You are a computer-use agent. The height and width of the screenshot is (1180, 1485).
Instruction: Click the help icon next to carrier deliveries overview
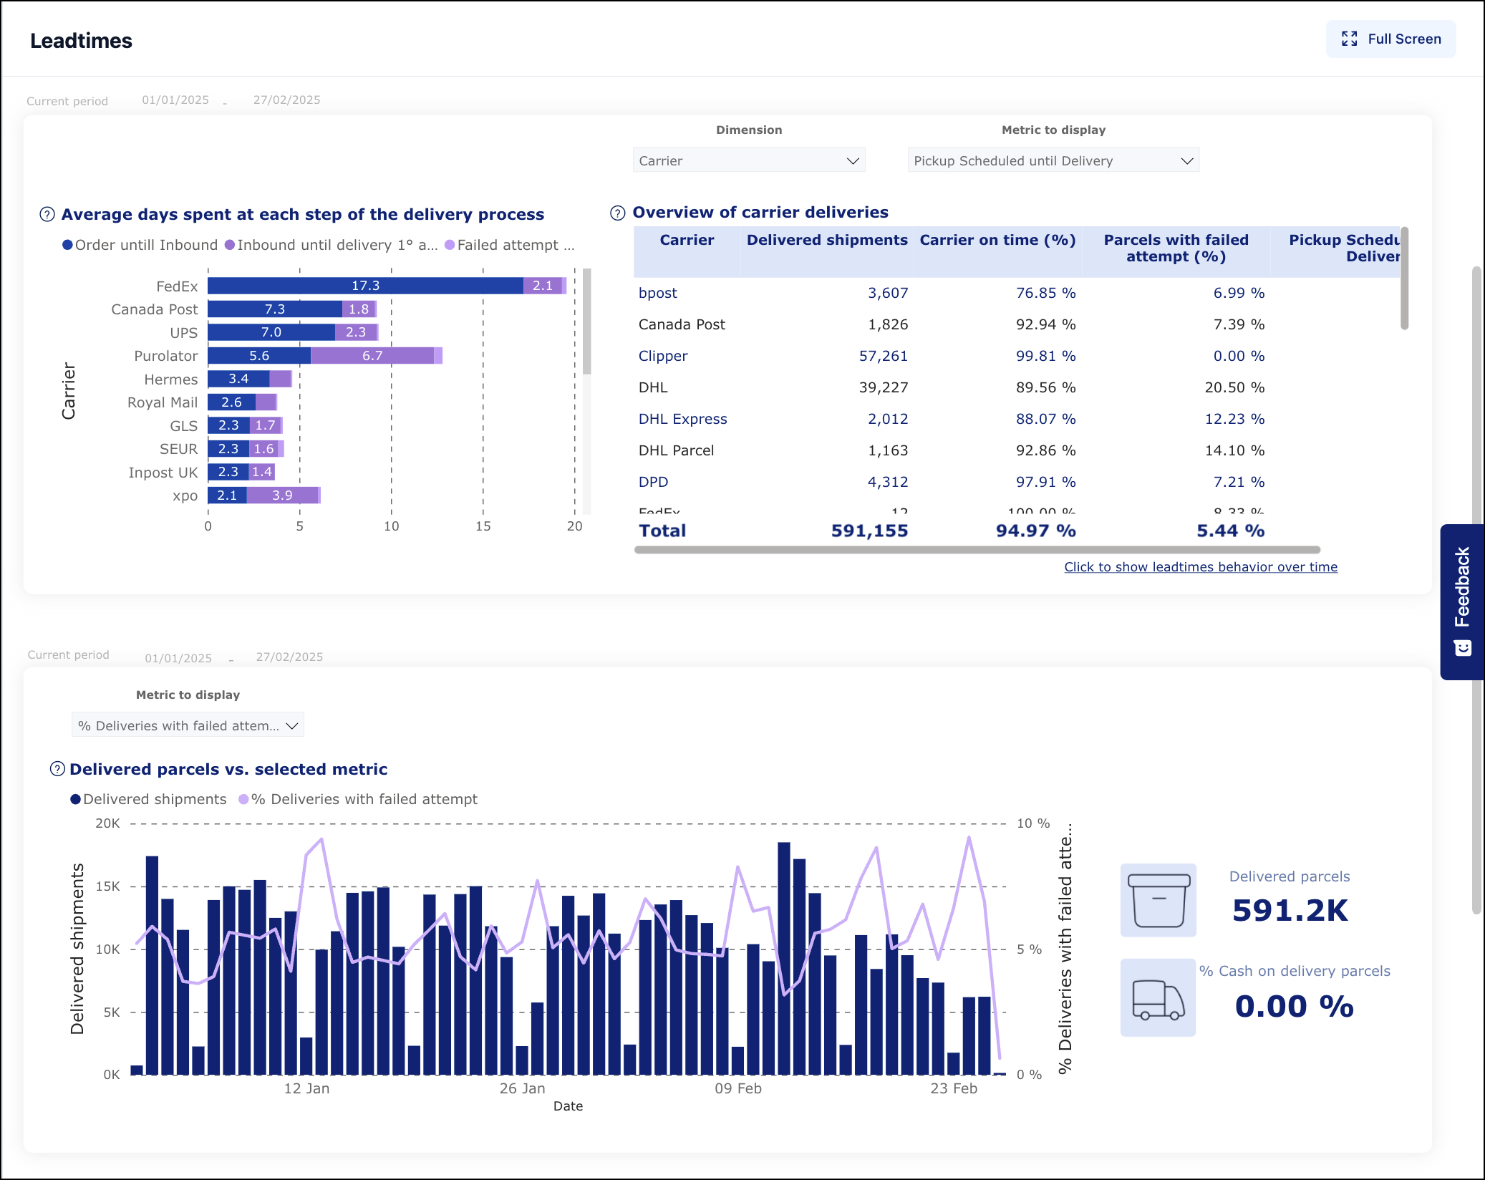click(x=616, y=212)
